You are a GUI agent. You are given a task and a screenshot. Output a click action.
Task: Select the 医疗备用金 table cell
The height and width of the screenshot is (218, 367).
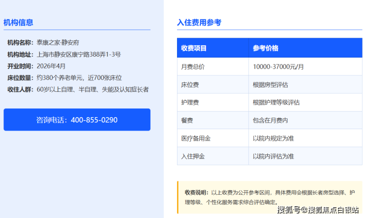[x=213, y=139]
